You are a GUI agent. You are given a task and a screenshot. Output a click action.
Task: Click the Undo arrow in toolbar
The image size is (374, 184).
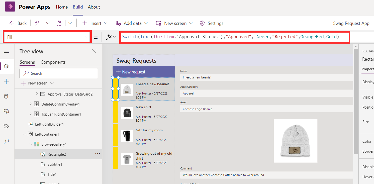(x=37, y=23)
